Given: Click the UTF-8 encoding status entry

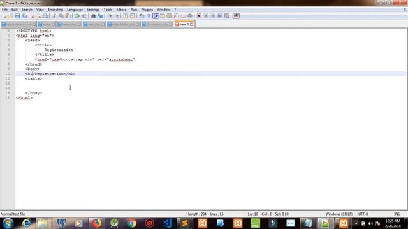Looking at the screenshot, I should click(363, 214).
